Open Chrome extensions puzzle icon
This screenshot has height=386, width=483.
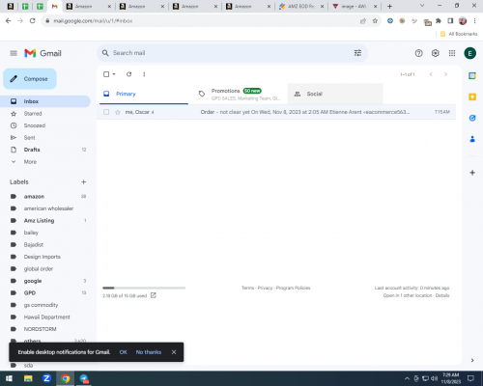(x=439, y=21)
